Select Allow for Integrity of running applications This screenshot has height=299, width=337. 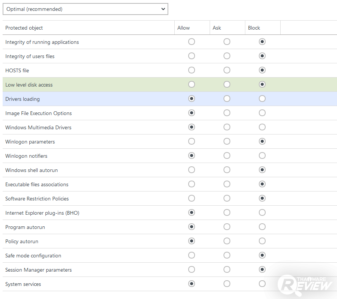click(192, 42)
